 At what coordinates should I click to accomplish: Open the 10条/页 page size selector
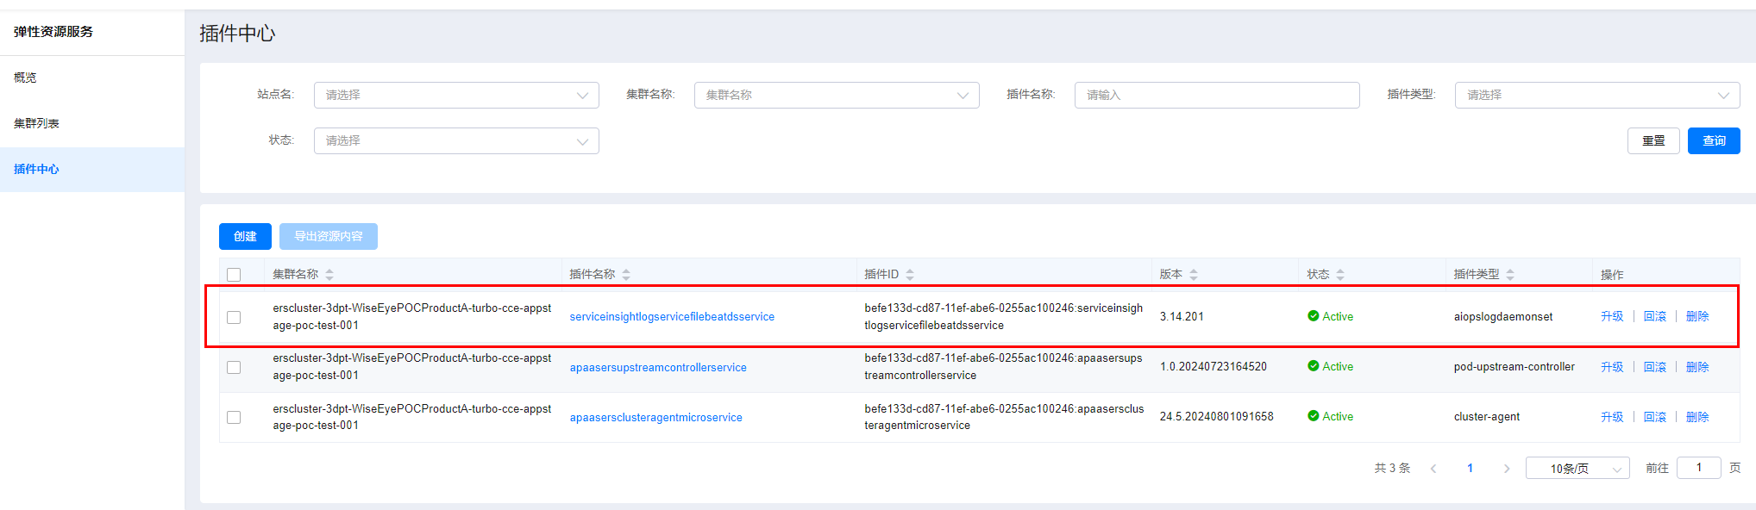click(x=1577, y=469)
